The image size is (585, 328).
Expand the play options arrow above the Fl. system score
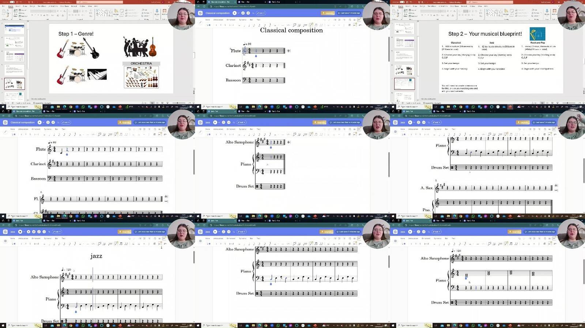coord(44,122)
